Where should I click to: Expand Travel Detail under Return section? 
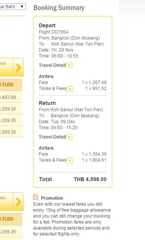pos(69,137)
